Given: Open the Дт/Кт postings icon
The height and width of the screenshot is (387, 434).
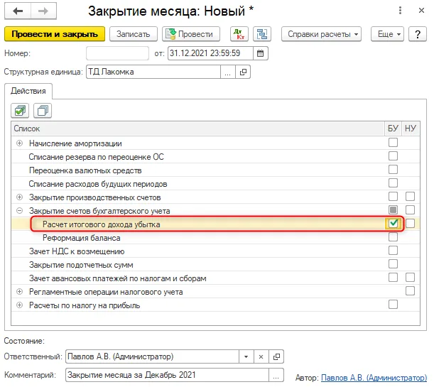Looking at the screenshot, I should 239,34.
